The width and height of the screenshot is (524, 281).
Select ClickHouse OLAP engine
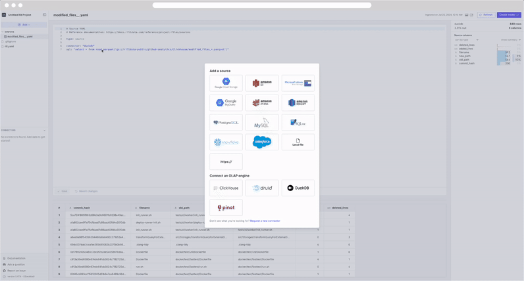[x=226, y=188]
